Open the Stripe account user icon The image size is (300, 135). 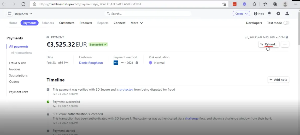tap(287, 14)
